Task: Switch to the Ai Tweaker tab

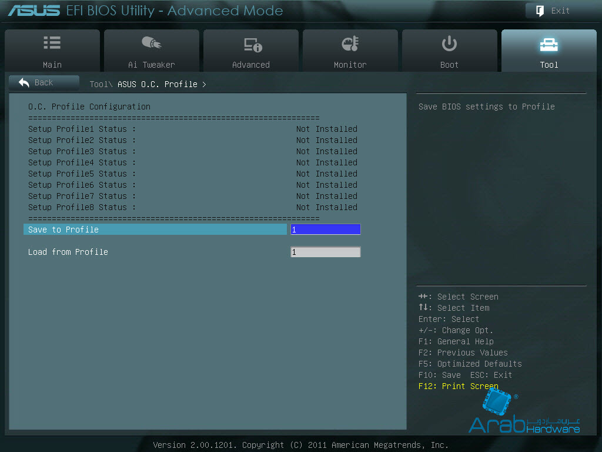Action: [x=152, y=51]
